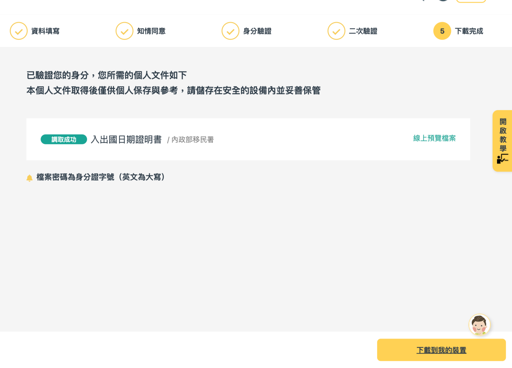Click the 身分驗證 step checkmark icon
512x368 pixels.
click(x=230, y=31)
